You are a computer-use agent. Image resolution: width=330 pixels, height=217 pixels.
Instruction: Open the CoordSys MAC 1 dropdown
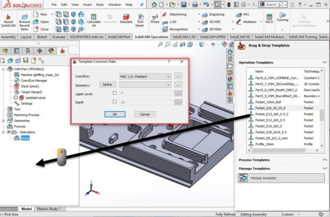click(x=145, y=76)
